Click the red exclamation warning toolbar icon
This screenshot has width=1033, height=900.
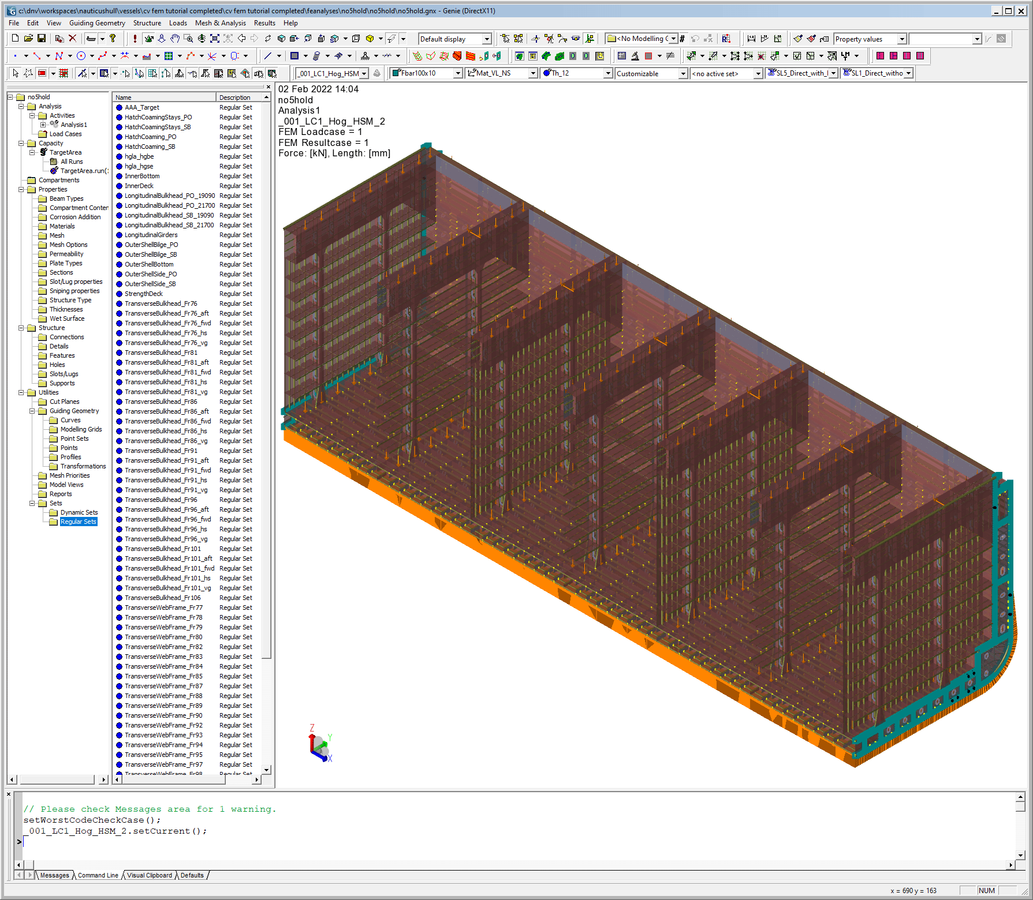134,39
